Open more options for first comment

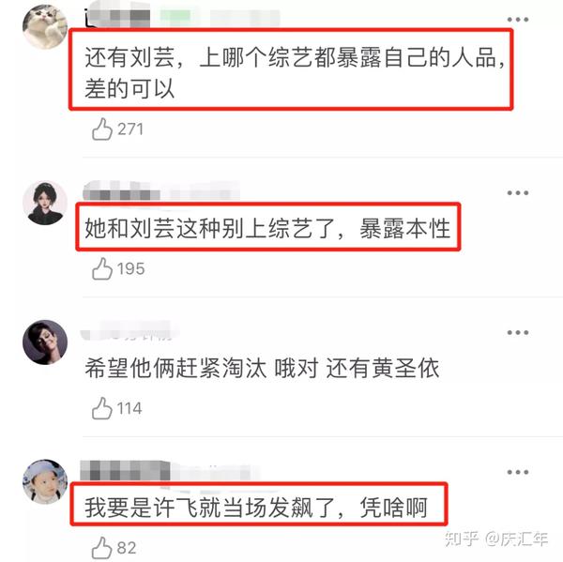[x=517, y=20]
